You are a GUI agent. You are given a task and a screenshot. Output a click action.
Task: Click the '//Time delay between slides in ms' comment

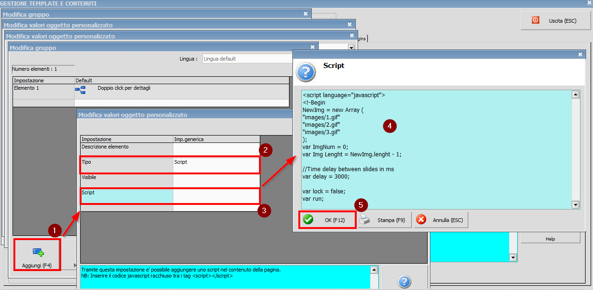[x=348, y=169]
